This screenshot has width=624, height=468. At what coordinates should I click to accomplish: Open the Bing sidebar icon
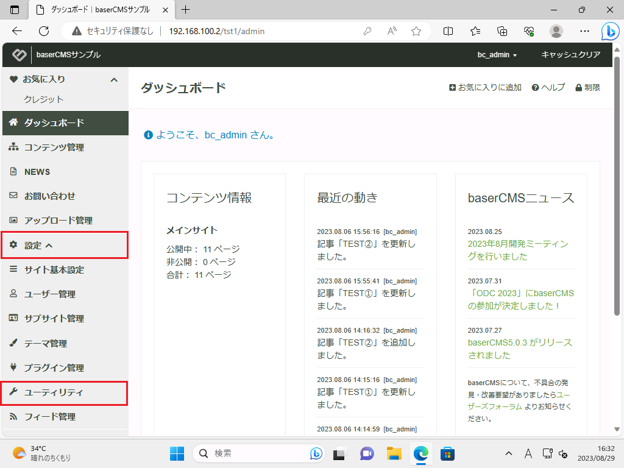pos(610,31)
